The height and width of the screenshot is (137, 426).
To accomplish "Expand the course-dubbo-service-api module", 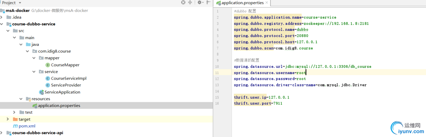I will (2, 133).
